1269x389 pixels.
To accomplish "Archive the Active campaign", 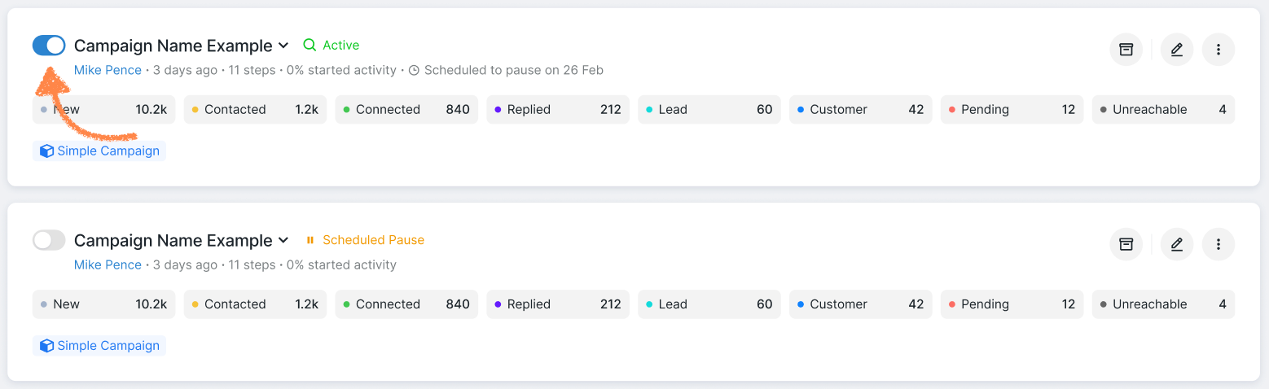I will pyautogui.click(x=1126, y=50).
